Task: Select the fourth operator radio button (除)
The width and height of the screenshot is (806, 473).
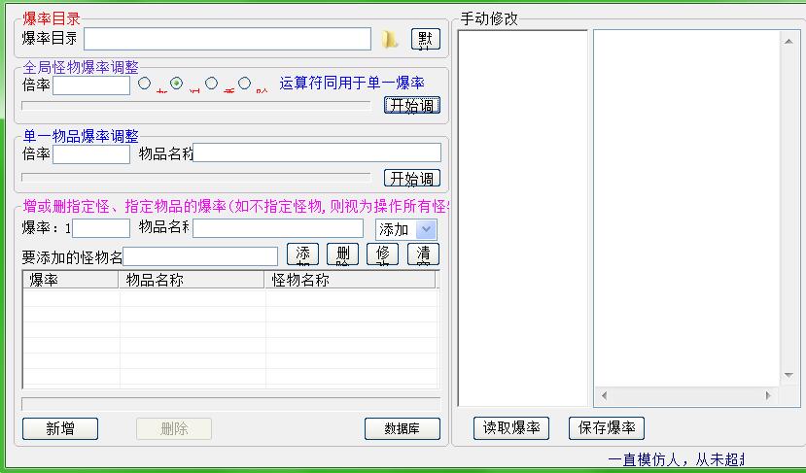Action: (x=244, y=84)
